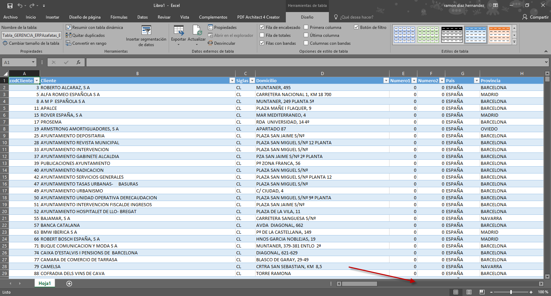Click cell ALFA ROMEO ESPAÑOLA S A
The width and height of the screenshot is (551, 296).
pos(137,94)
